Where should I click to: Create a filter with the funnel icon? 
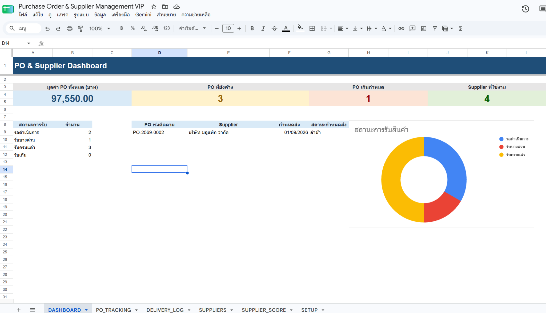[x=435, y=29]
